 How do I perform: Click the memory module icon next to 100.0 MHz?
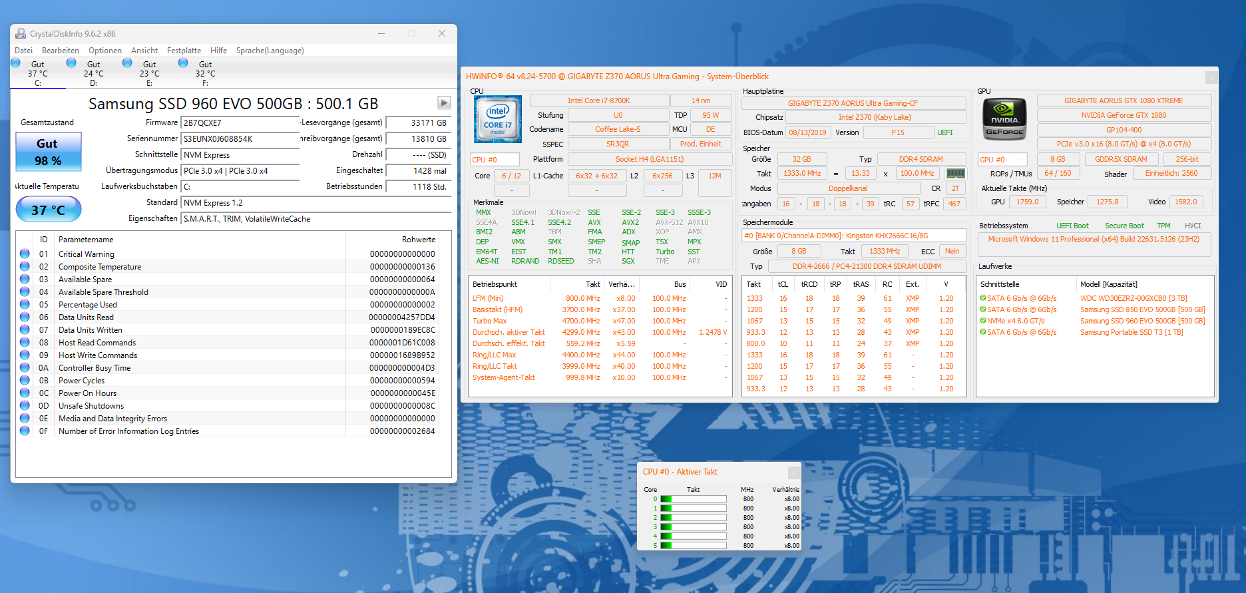tap(956, 173)
